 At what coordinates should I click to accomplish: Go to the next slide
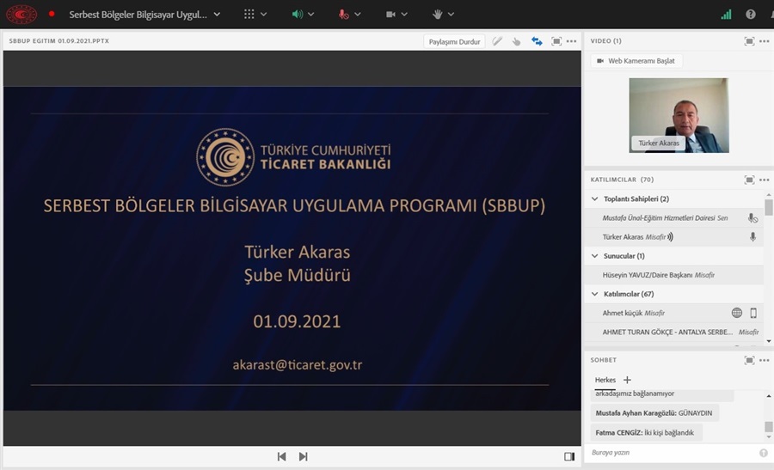coord(303,457)
